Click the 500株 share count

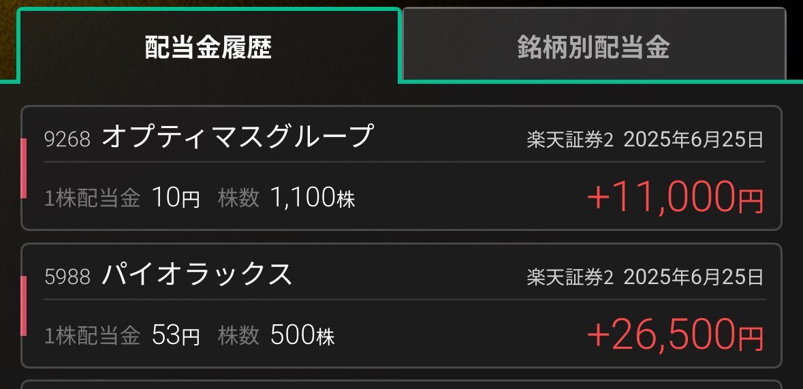[x=302, y=335]
